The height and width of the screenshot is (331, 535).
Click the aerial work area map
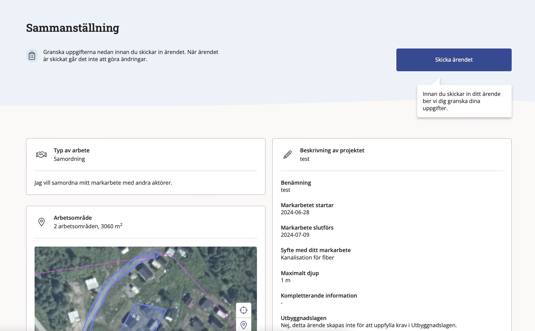[146, 289]
